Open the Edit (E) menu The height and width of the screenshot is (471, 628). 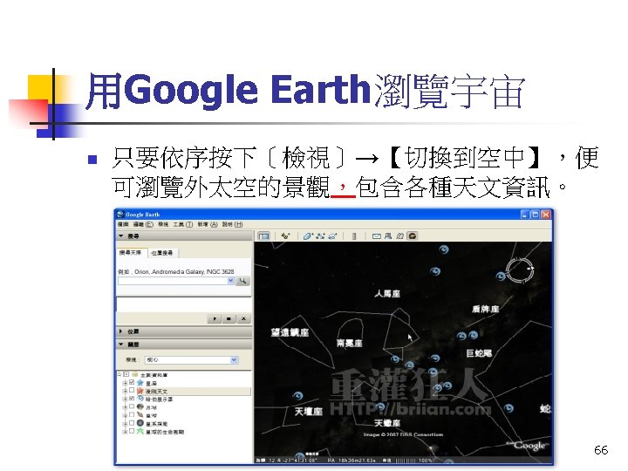[143, 224]
